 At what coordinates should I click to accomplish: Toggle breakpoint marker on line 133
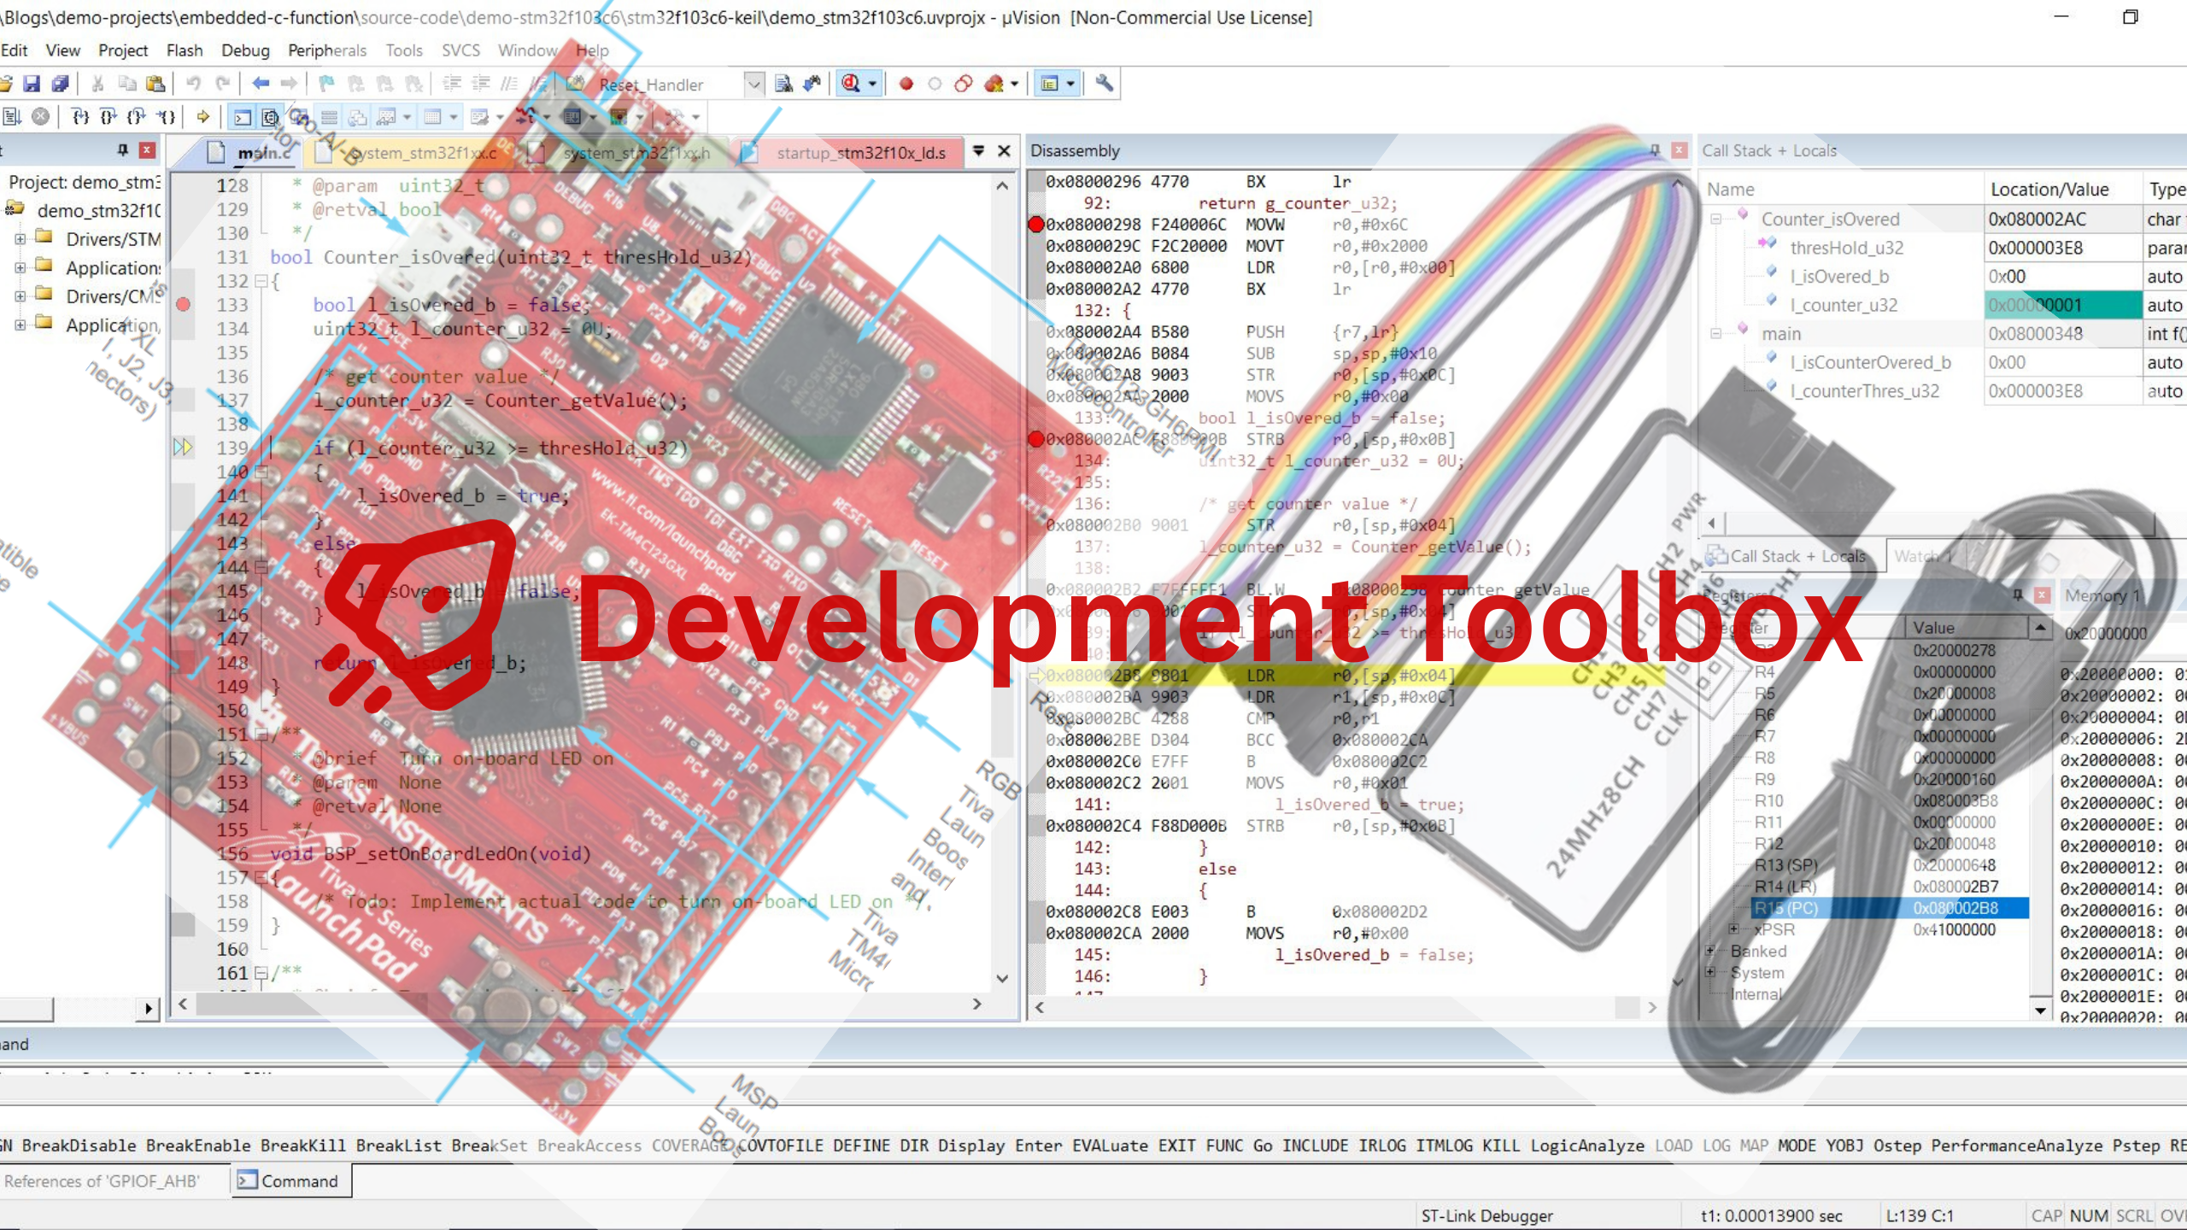pyautogui.click(x=183, y=305)
